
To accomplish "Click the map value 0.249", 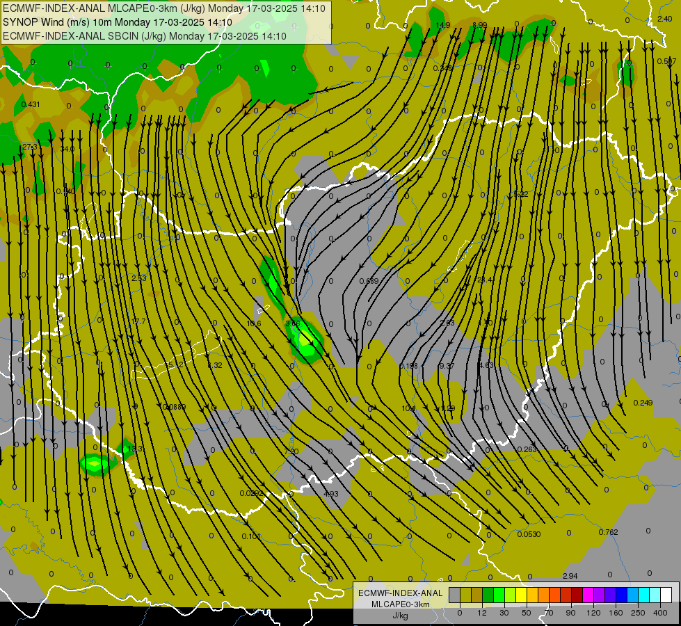I will tap(643, 403).
